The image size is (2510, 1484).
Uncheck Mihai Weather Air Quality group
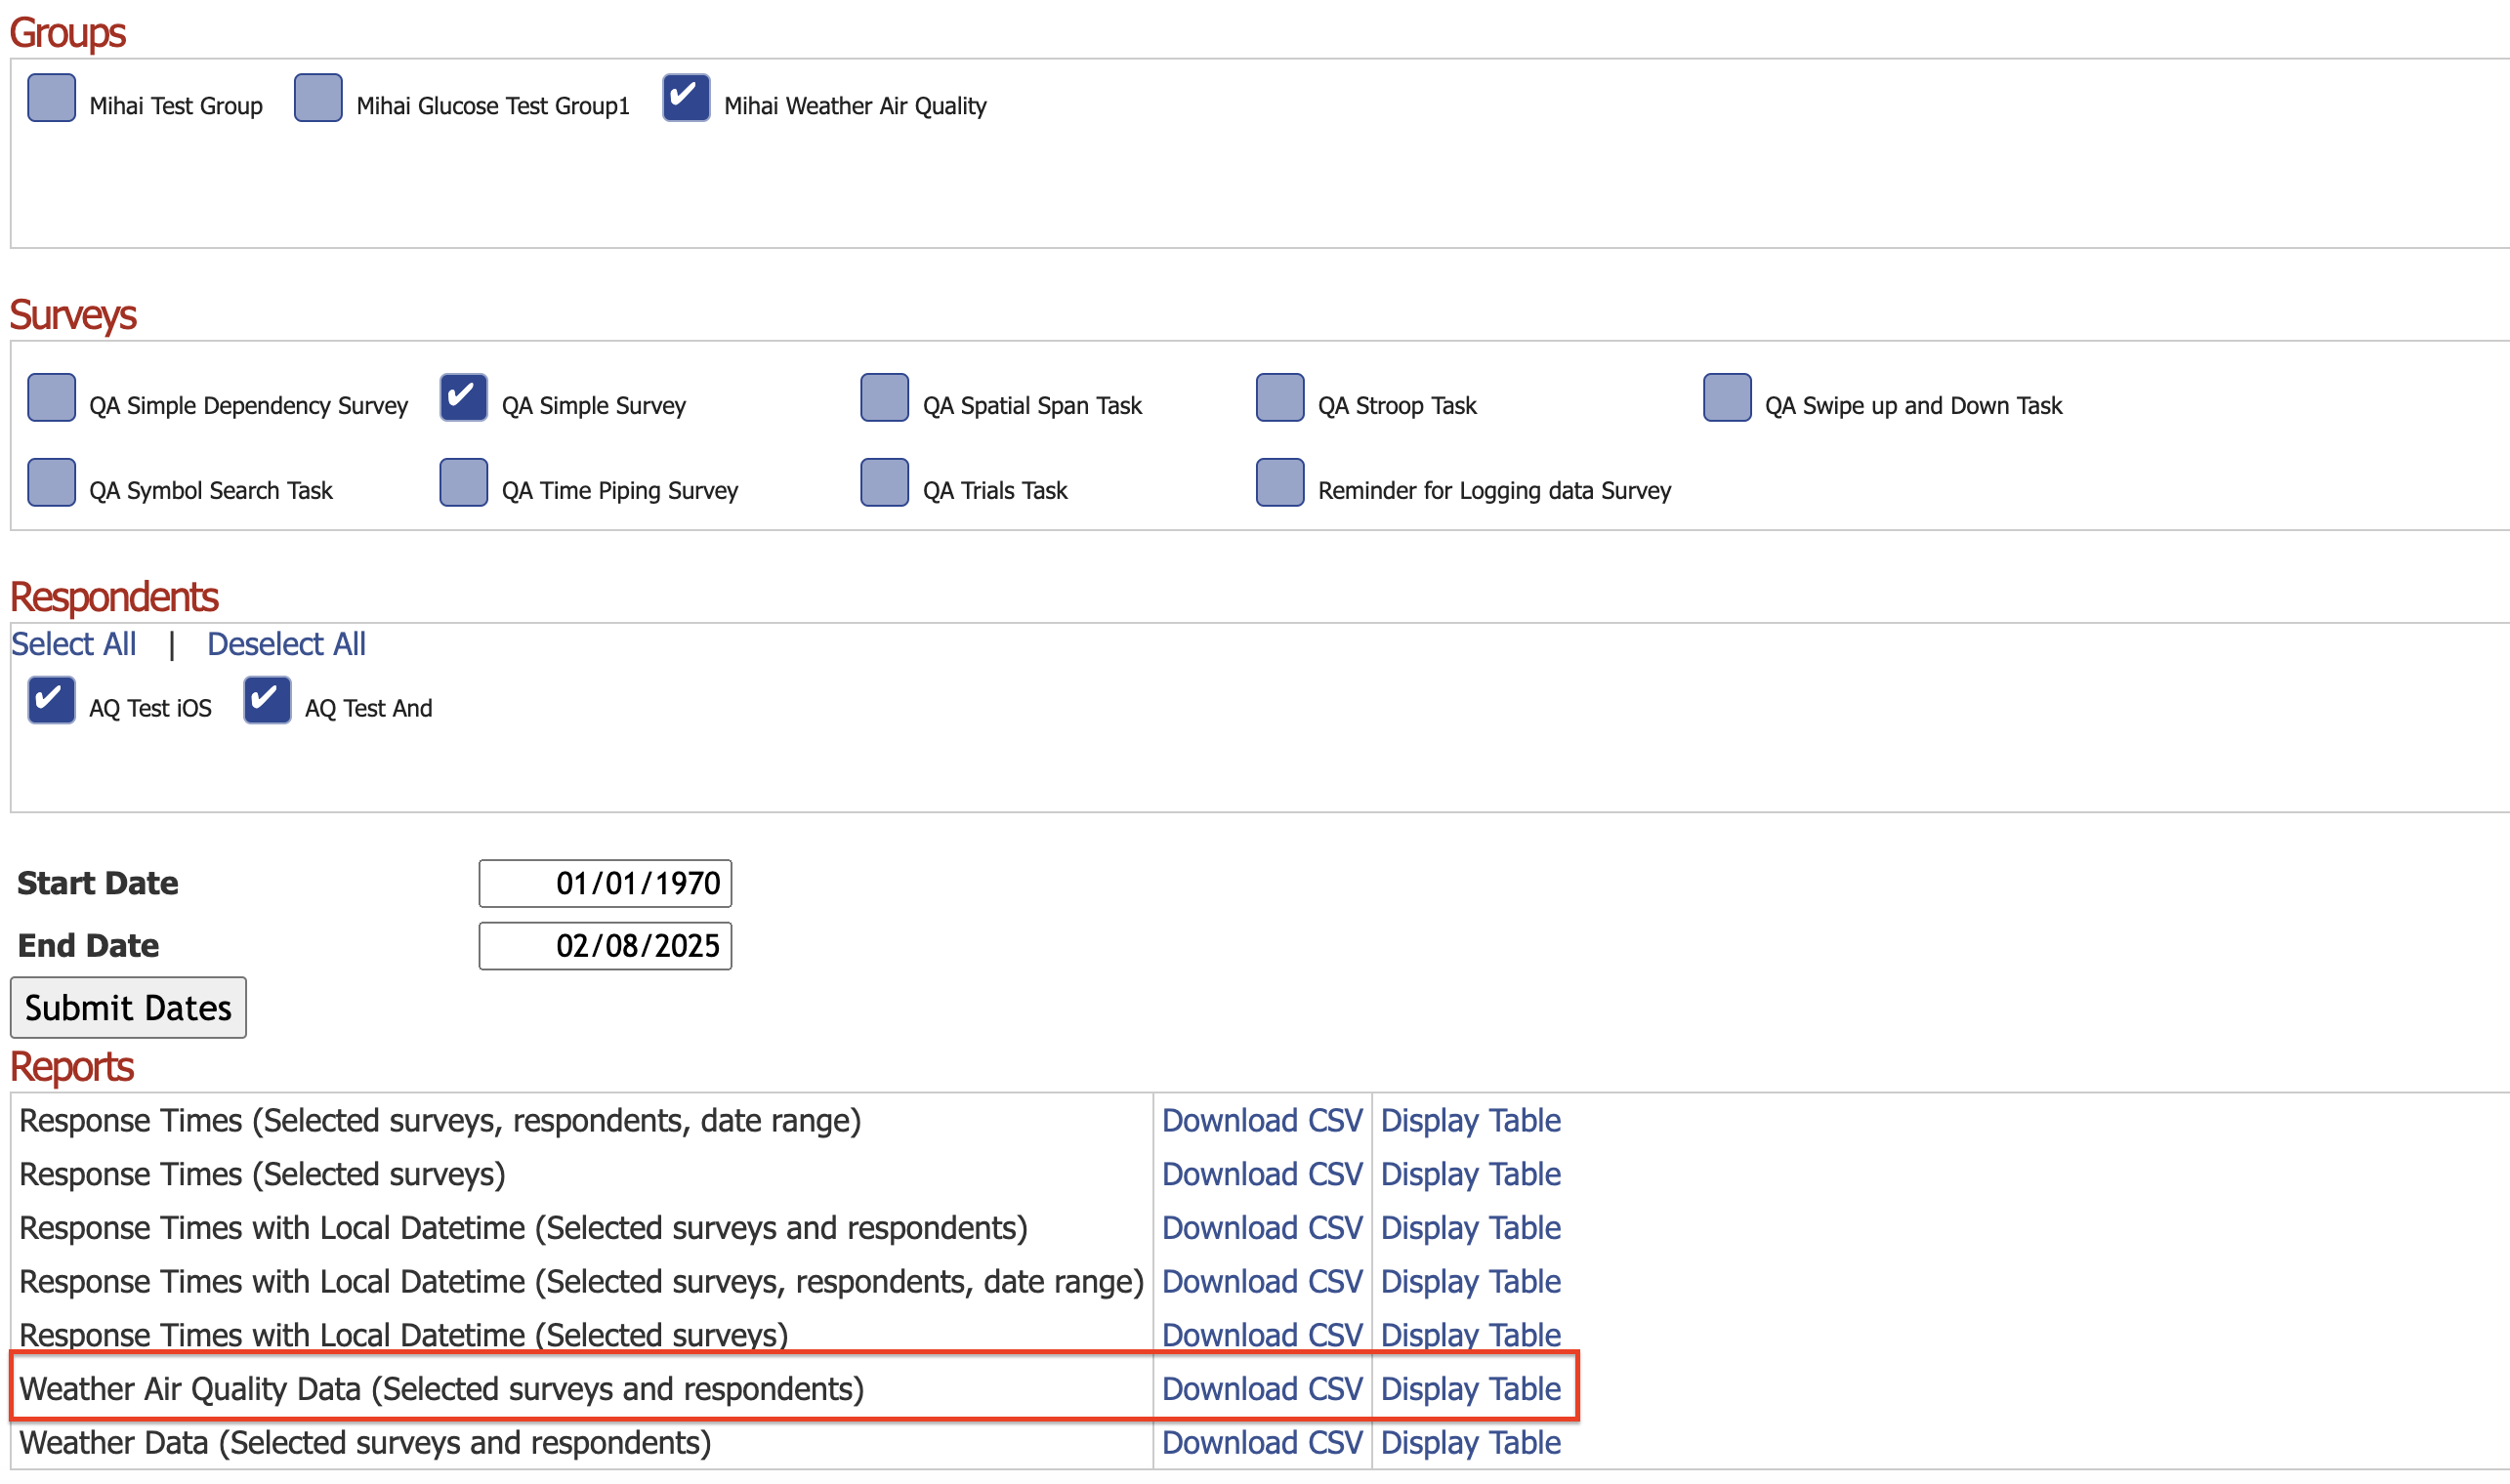point(687,98)
